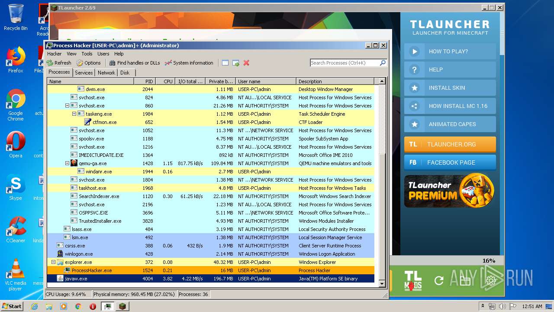Click the ANIMATED CAPES button

click(450, 124)
